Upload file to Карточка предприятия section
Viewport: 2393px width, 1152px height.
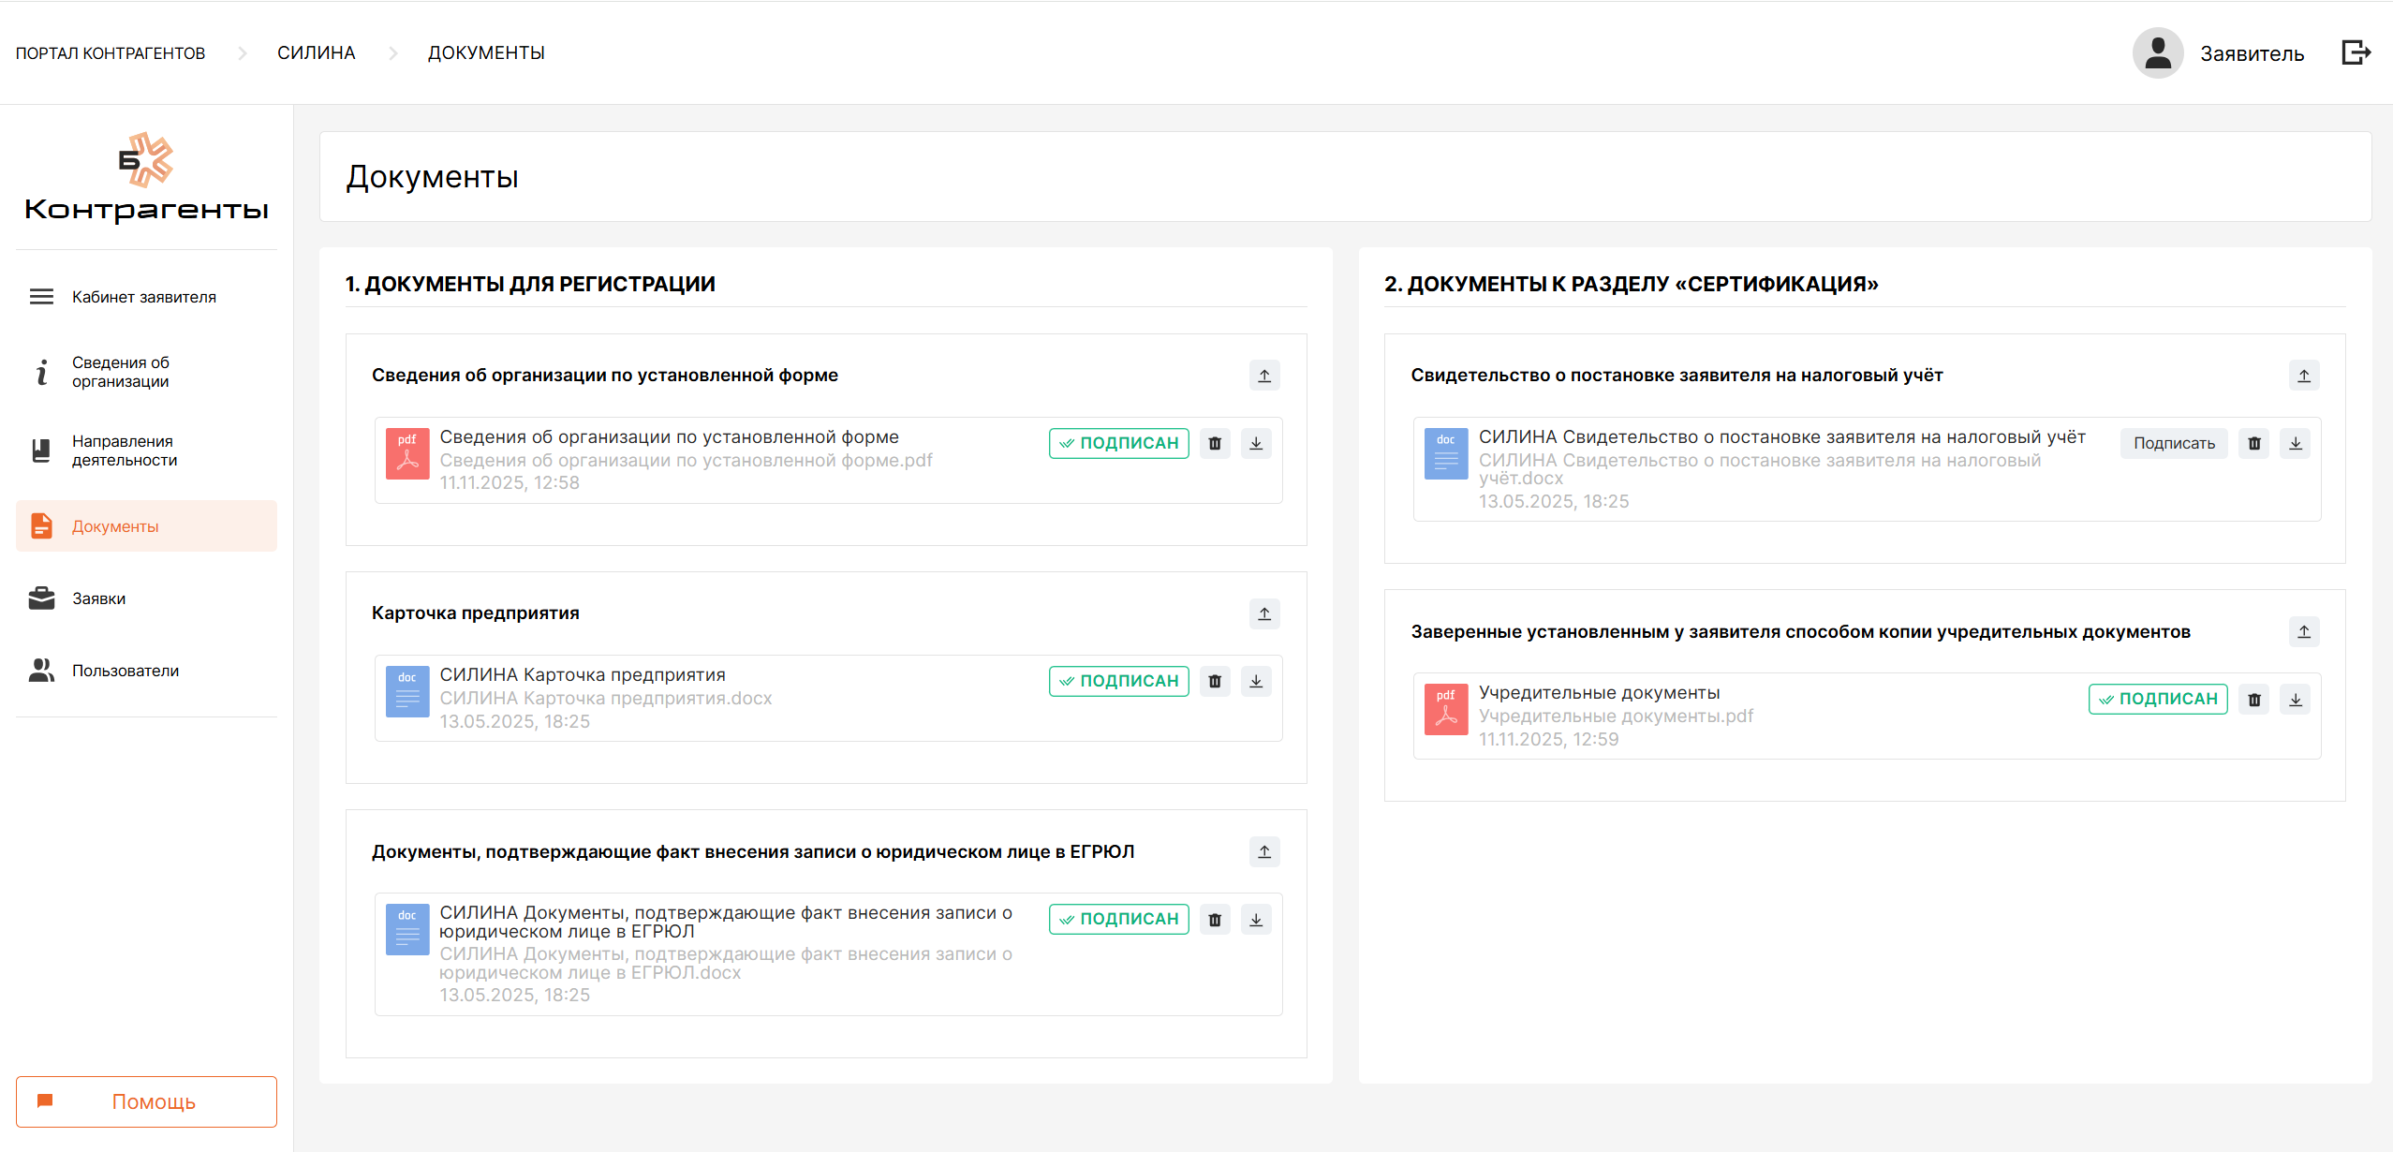pos(1264,613)
